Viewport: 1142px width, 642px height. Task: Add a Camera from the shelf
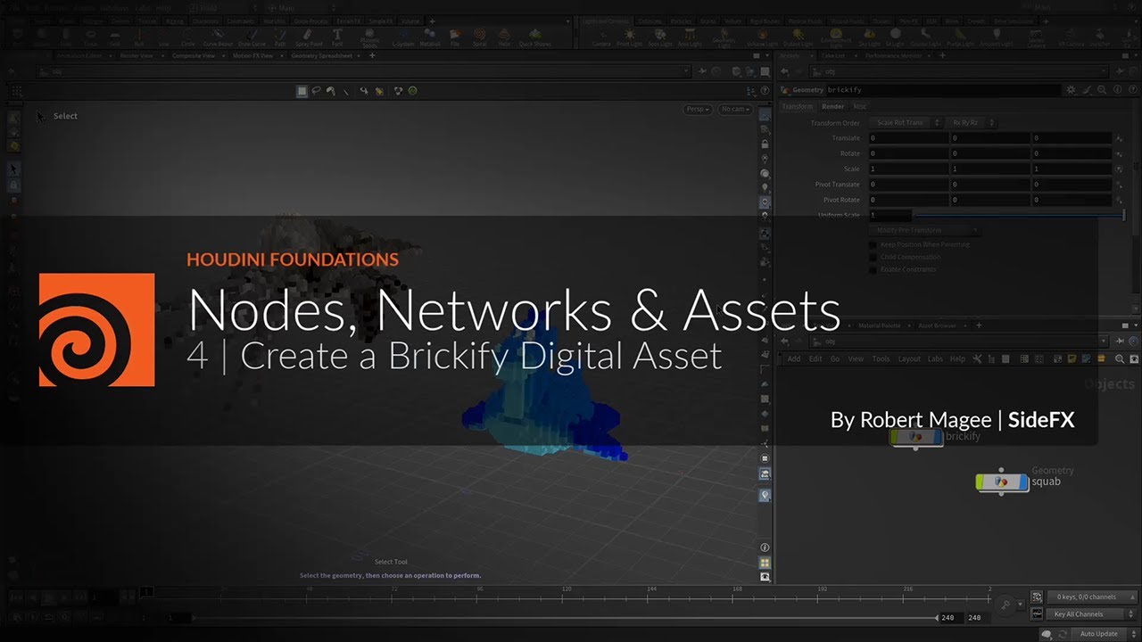click(x=601, y=37)
